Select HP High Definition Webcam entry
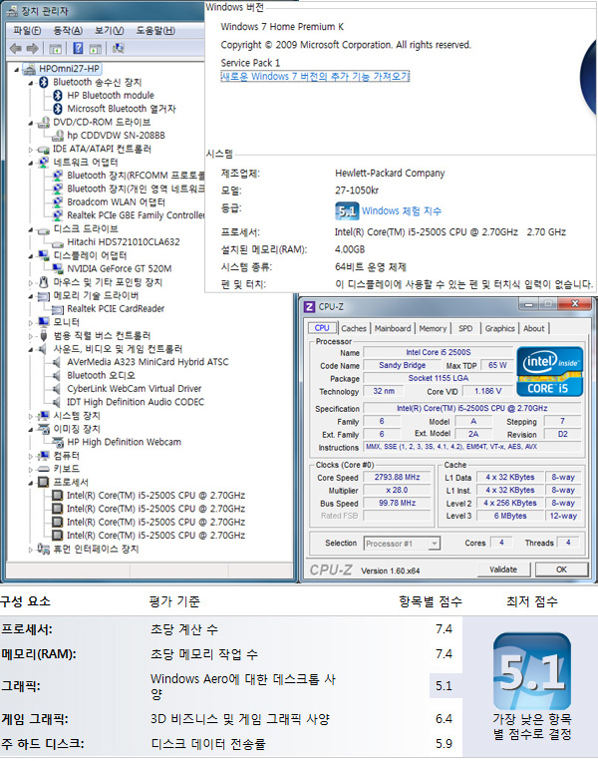 tap(124, 442)
